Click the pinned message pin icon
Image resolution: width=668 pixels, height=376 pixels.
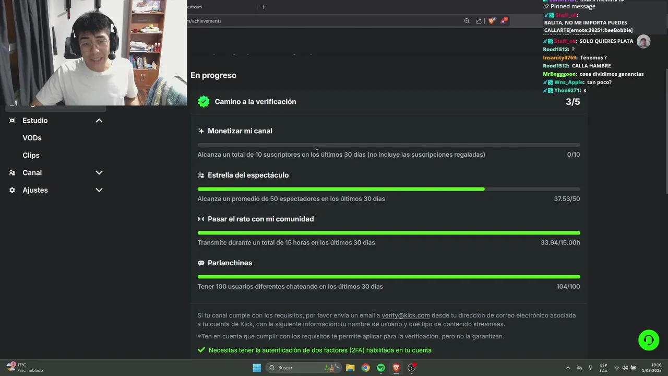point(546,7)
